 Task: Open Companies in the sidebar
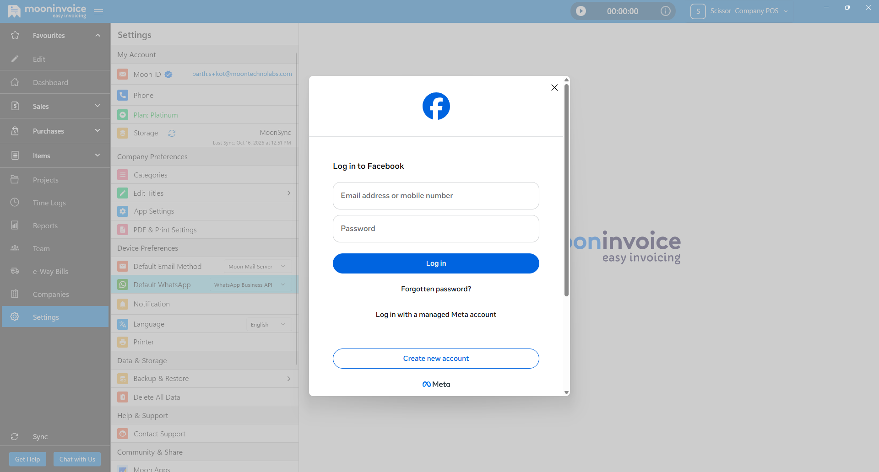coord(55,294)
